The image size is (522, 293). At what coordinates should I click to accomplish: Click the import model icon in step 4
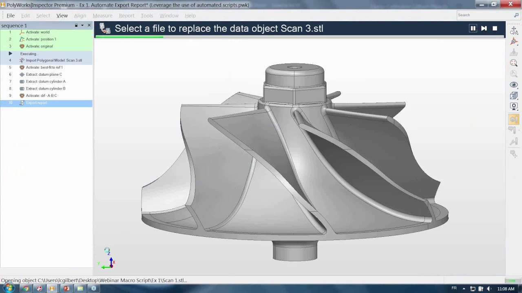[x=22, y=60]
